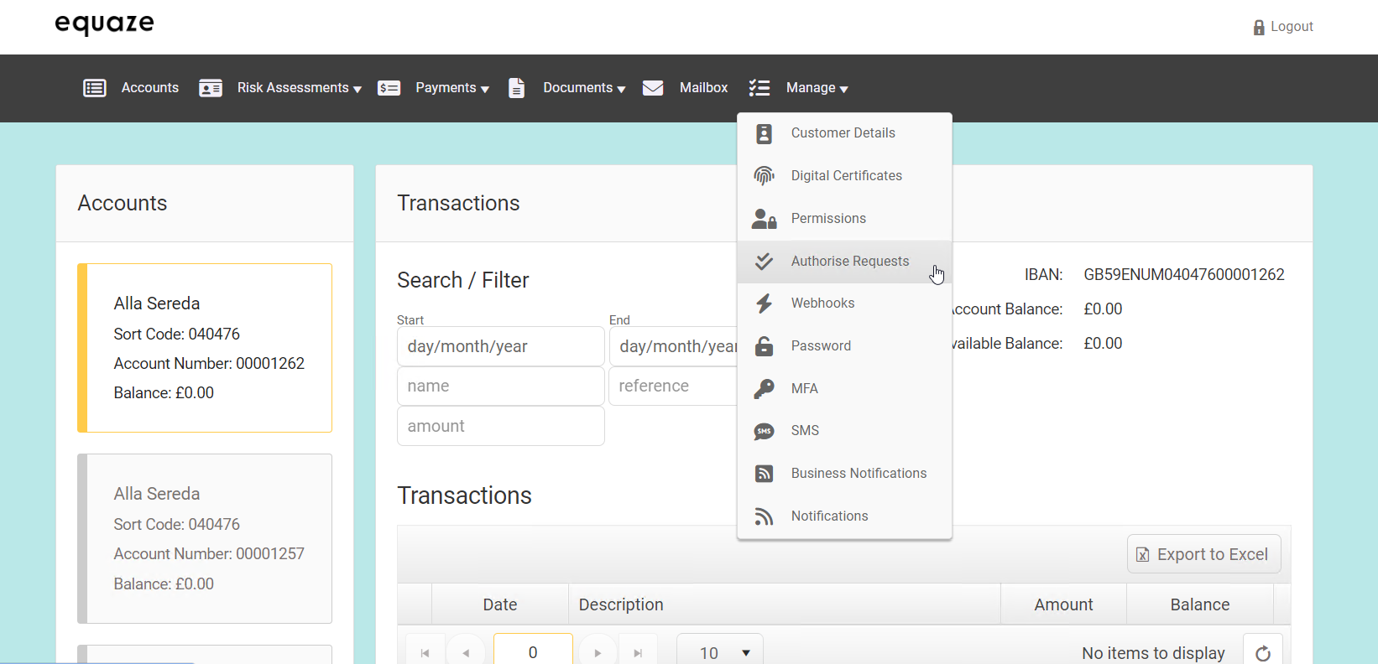Focus the amount filter field

(500, 426)
